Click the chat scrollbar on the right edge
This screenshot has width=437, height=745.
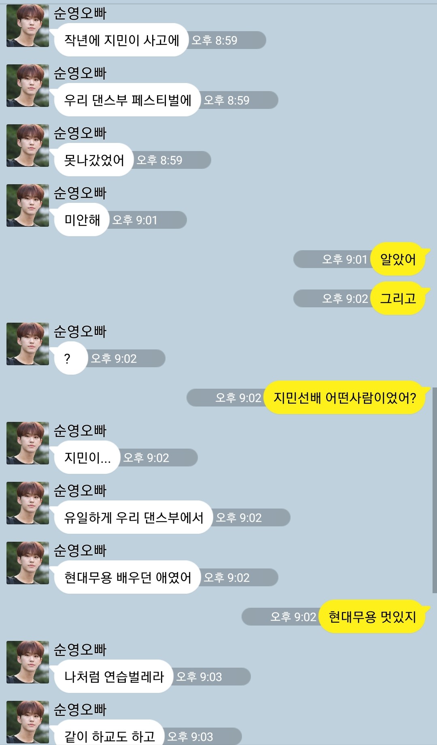(435, 490)
